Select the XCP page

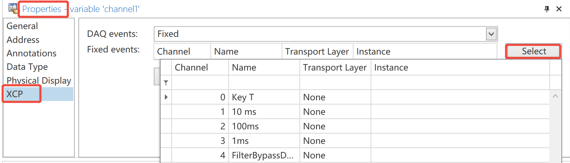(15, 94)
